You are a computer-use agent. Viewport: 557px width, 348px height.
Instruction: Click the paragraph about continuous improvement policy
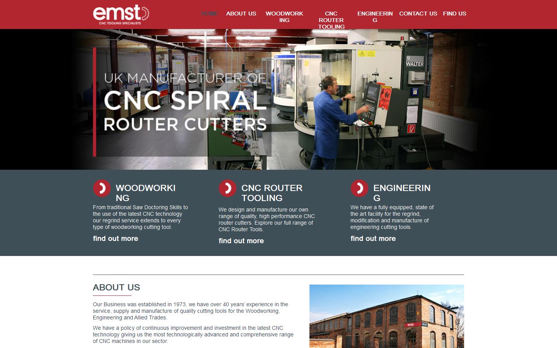pos(193,334)
